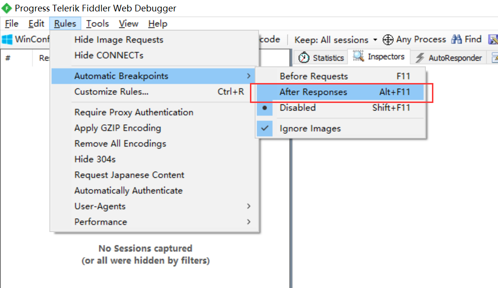The image size is (498, 288).
Task: Click the WinConfig toolbar button
Action: [26, 40]
